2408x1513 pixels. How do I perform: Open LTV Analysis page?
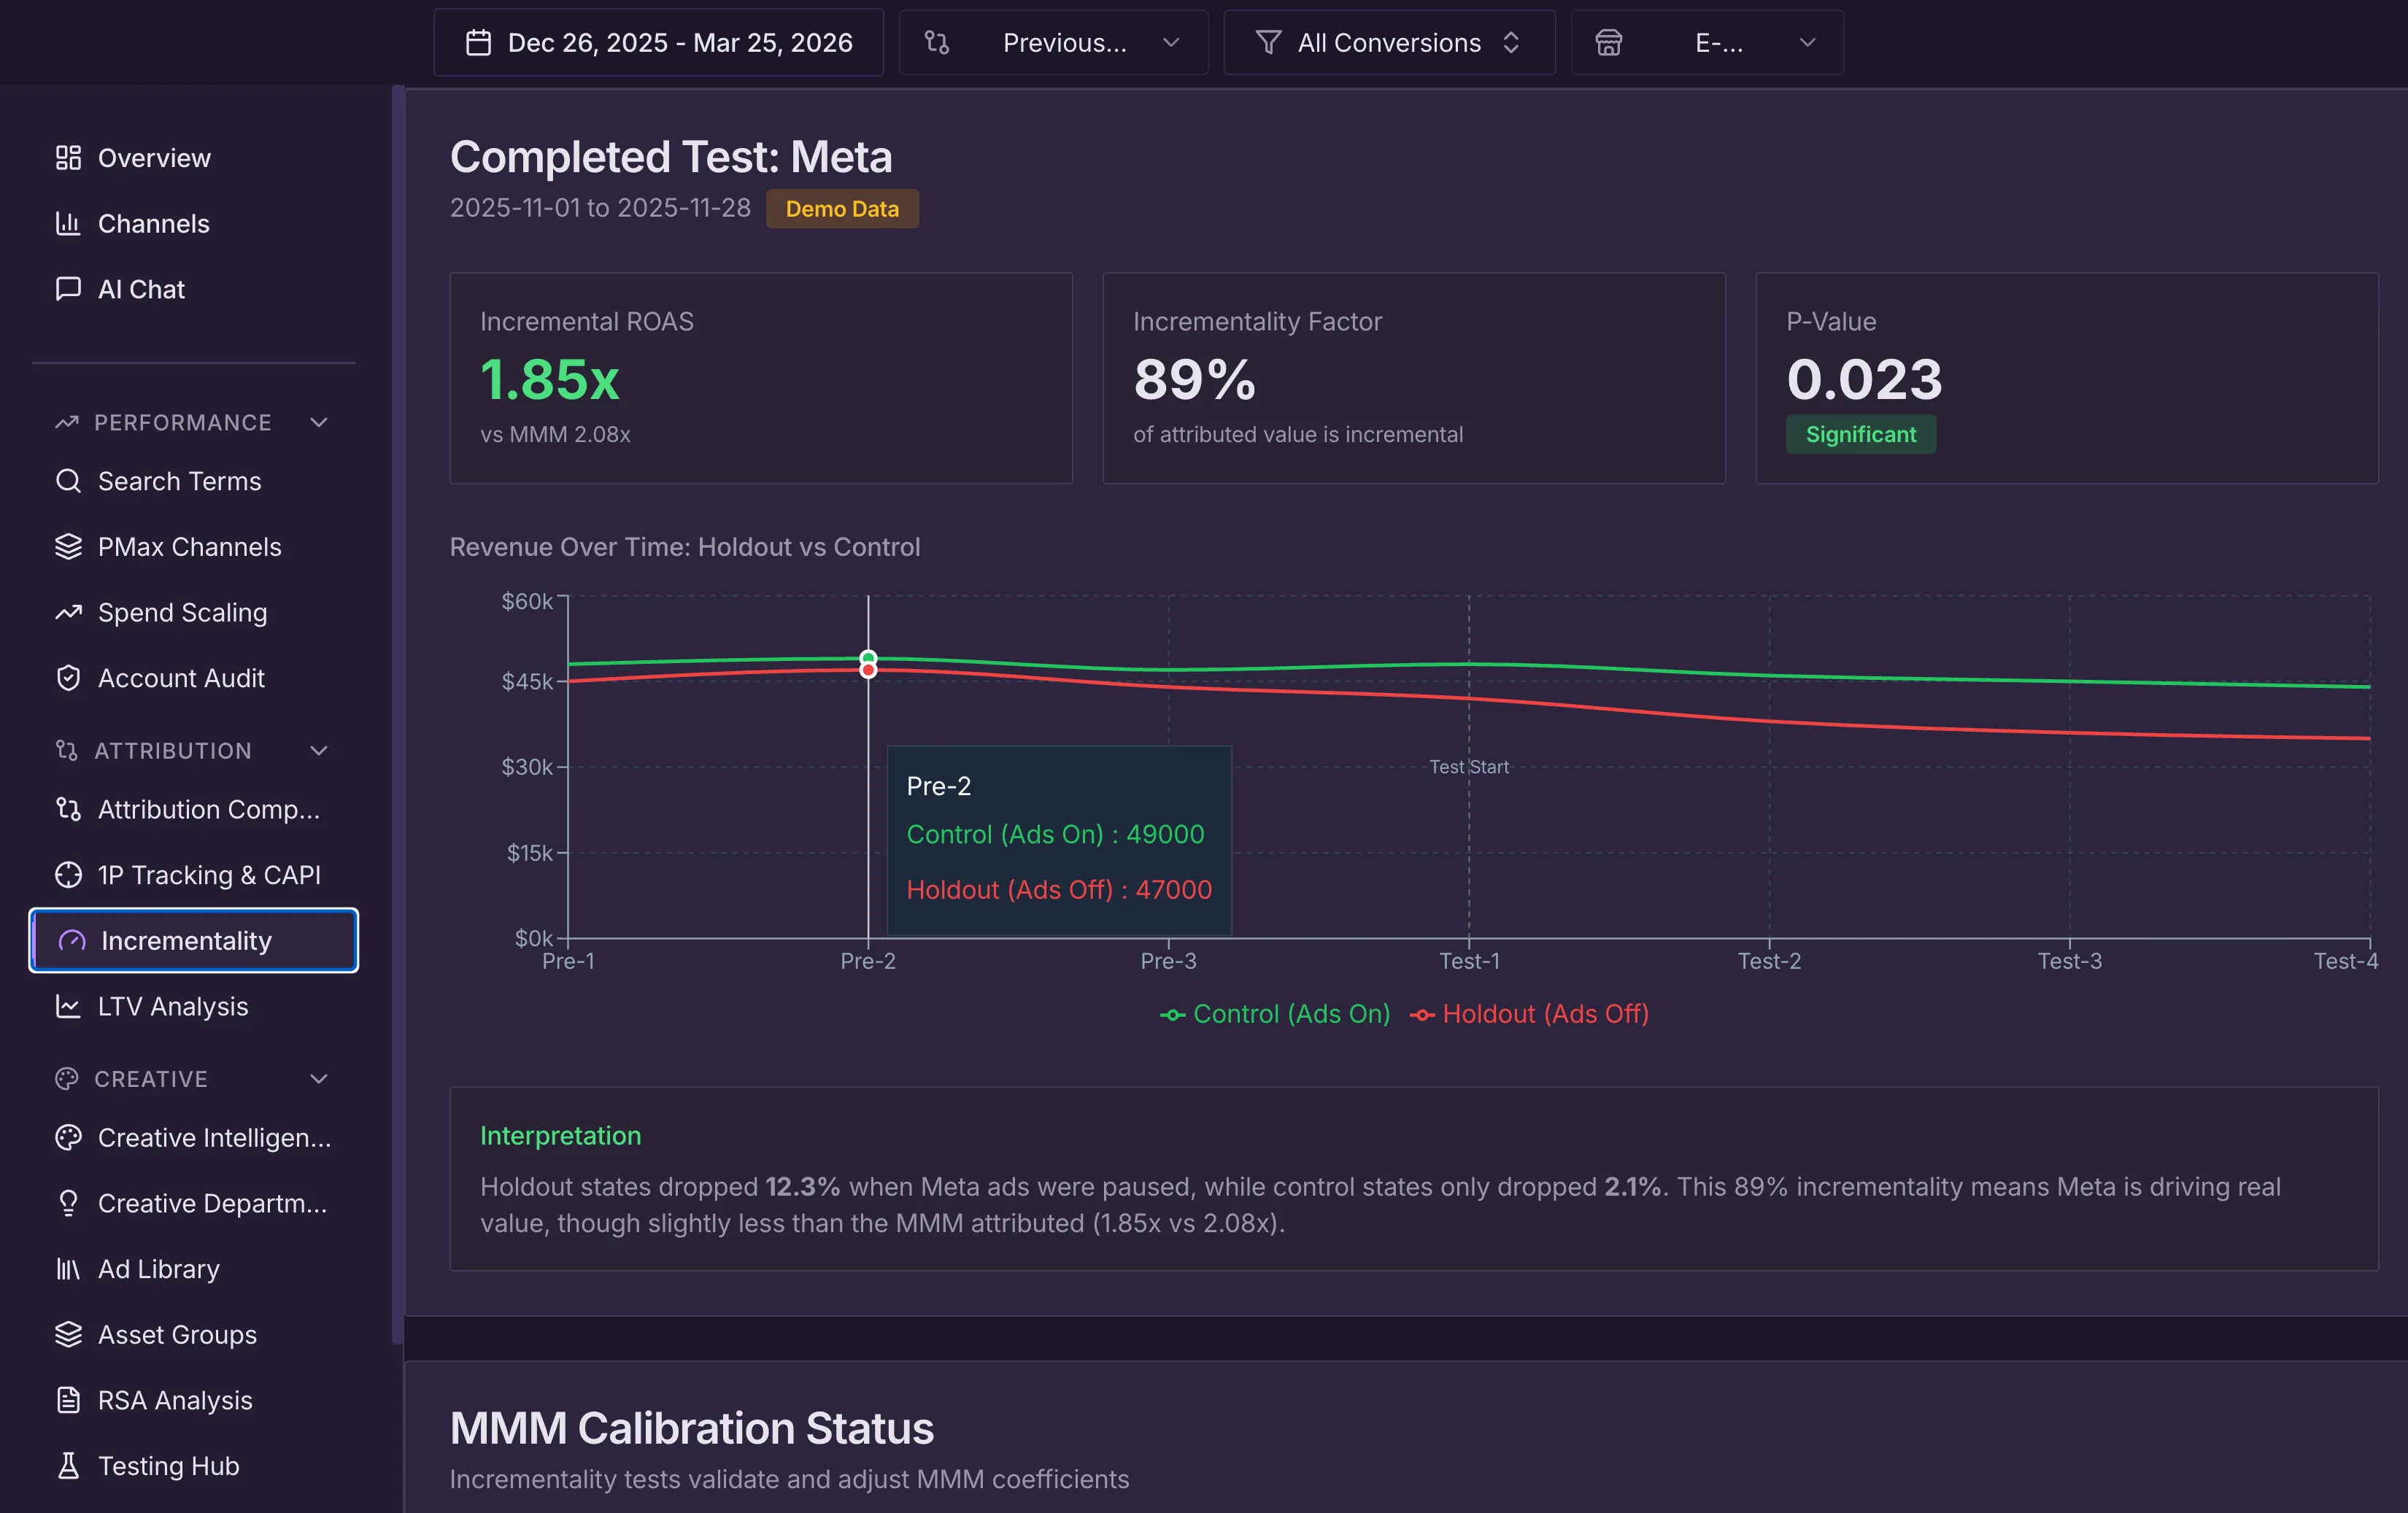tap(194, 1006)
